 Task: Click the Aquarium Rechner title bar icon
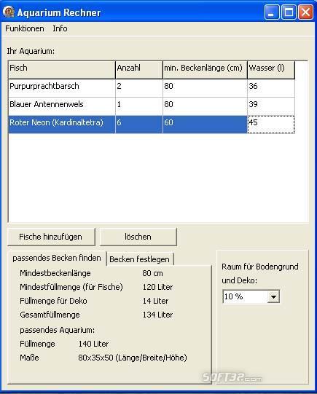click(x=9, y=12)
